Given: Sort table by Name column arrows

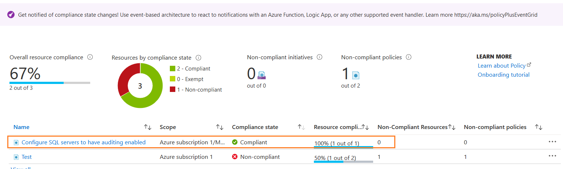Looking at the screenshot, I should pos(148,127).
